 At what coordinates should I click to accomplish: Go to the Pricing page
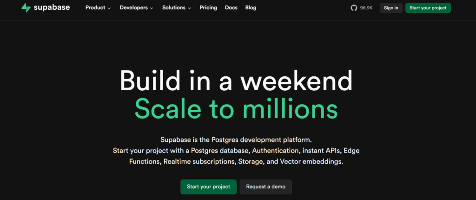tap(208, 8)
